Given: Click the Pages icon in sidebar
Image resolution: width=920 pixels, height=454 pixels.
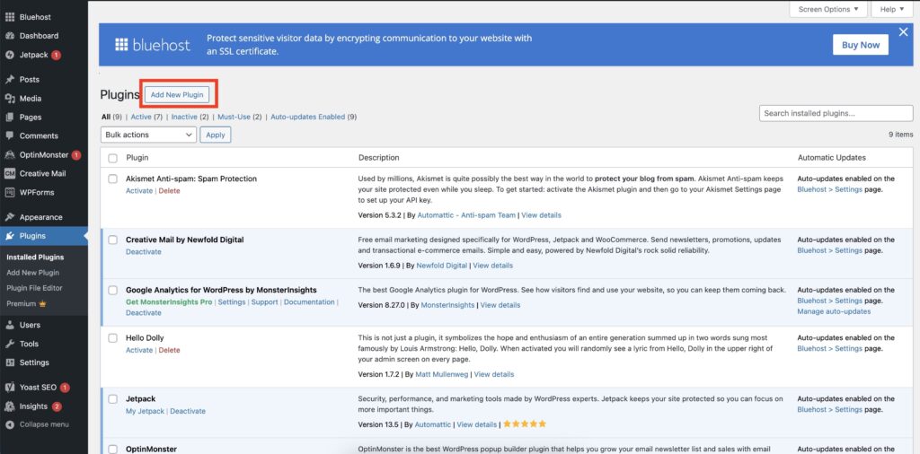Looking at the screenshot, I should [9, 118].
